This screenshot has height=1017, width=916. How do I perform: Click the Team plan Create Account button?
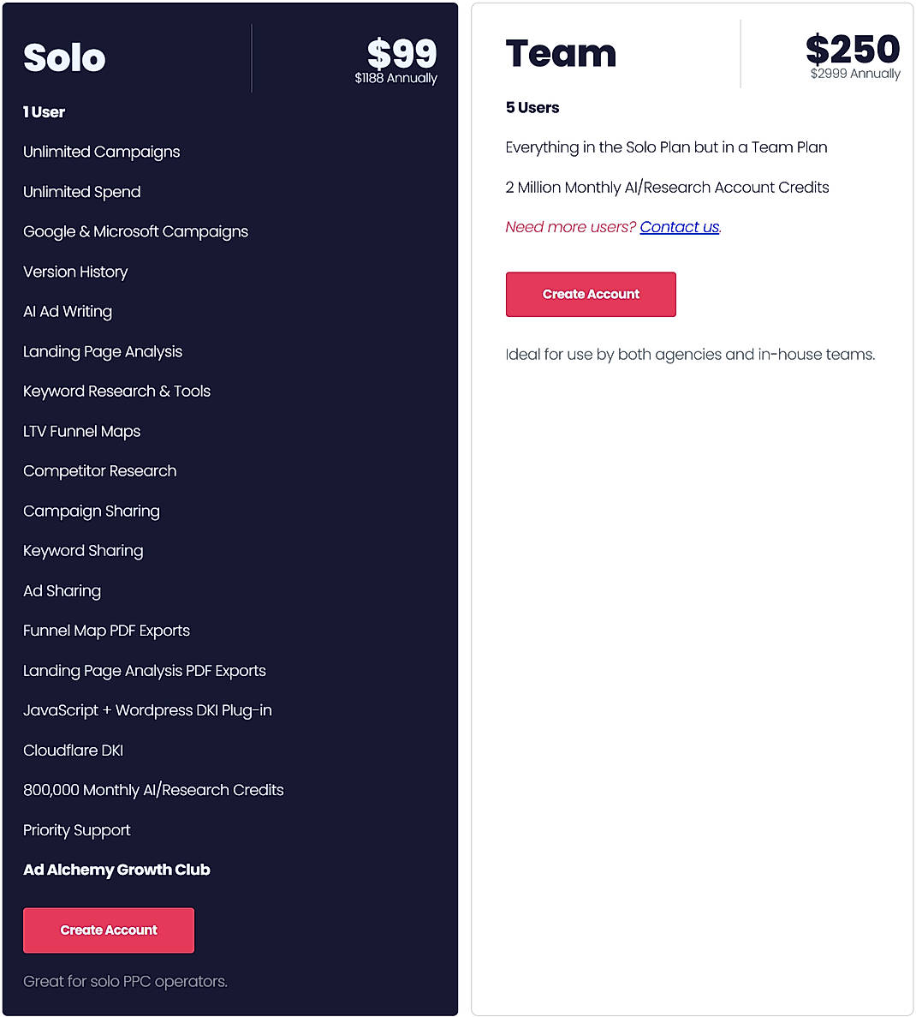(591, 294)
